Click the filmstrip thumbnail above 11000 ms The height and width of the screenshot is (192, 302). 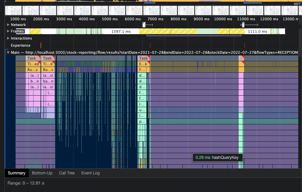pos(238,10)
